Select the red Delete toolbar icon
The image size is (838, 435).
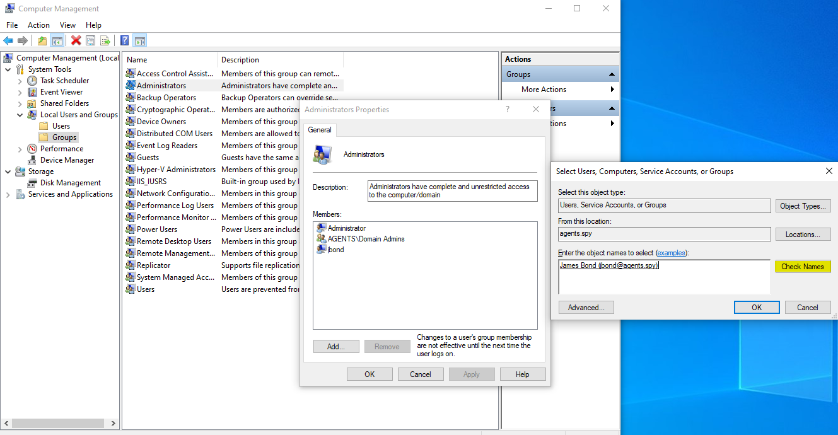click(75, 40)
